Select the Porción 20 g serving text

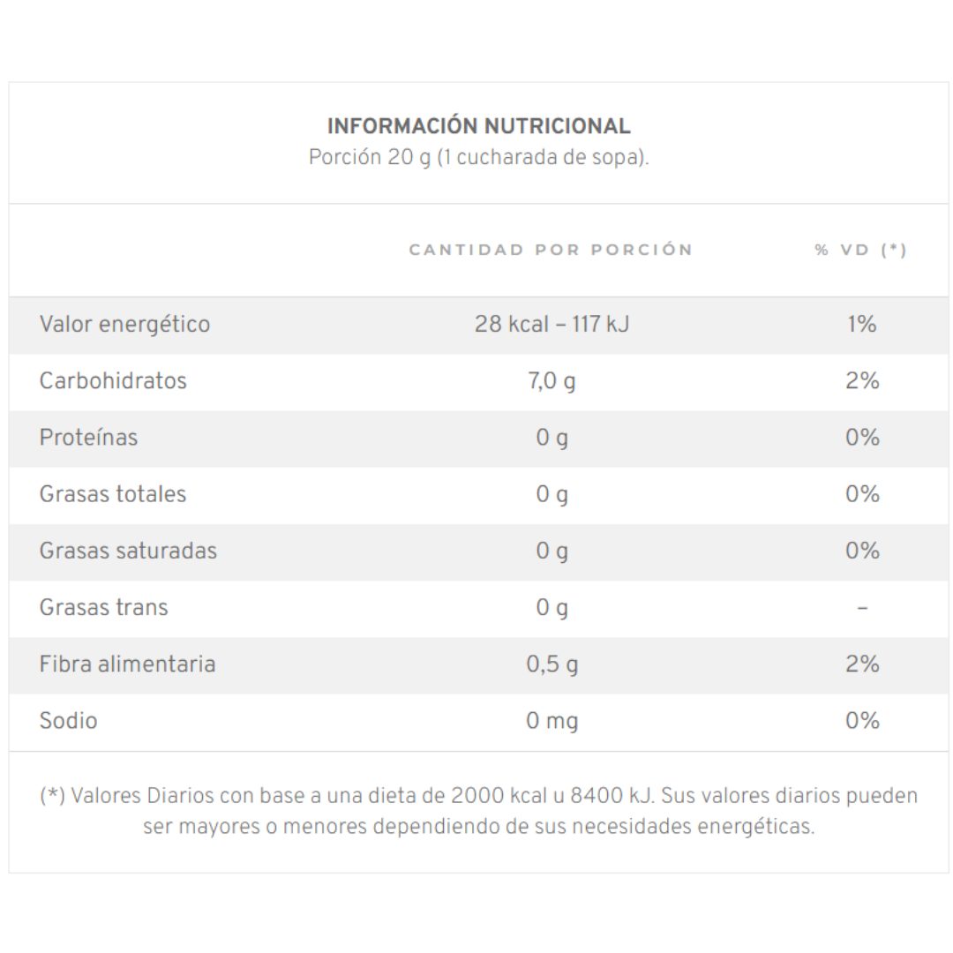479,157
